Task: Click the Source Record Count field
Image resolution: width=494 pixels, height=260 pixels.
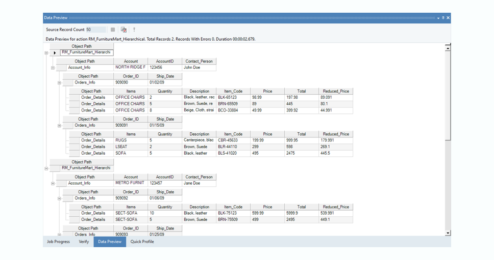Action: (x=96, y=30)
